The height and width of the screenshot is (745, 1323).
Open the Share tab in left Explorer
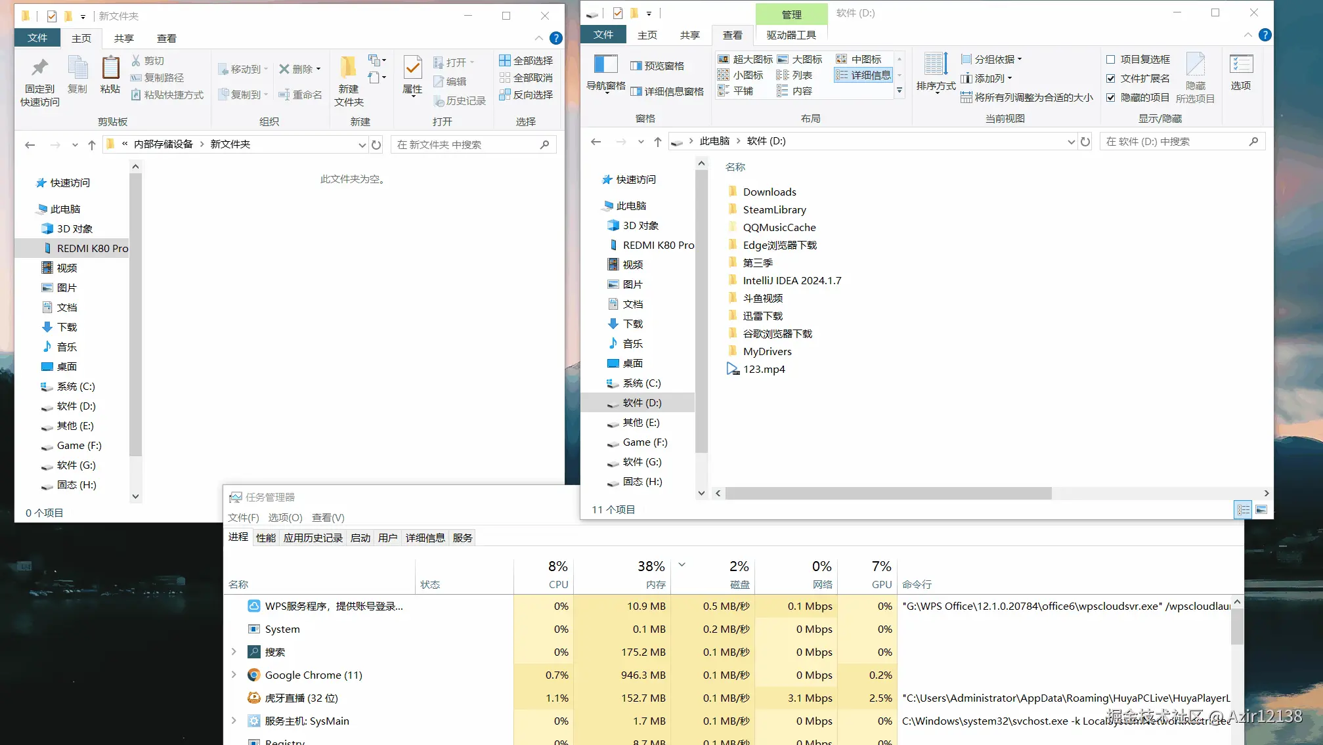[123, 39]
